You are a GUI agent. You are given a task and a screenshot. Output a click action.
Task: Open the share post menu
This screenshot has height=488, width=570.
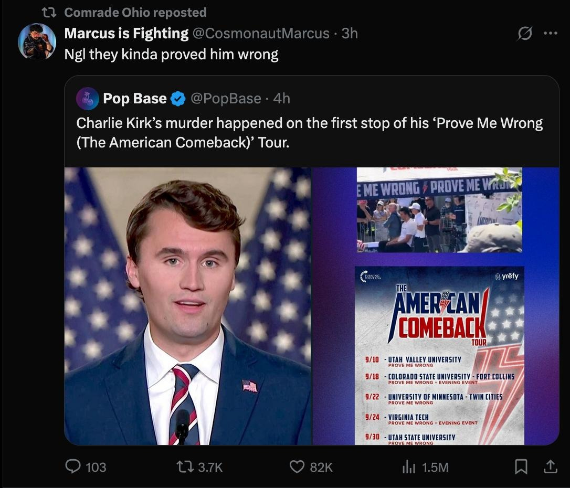[x=550, y=466]
